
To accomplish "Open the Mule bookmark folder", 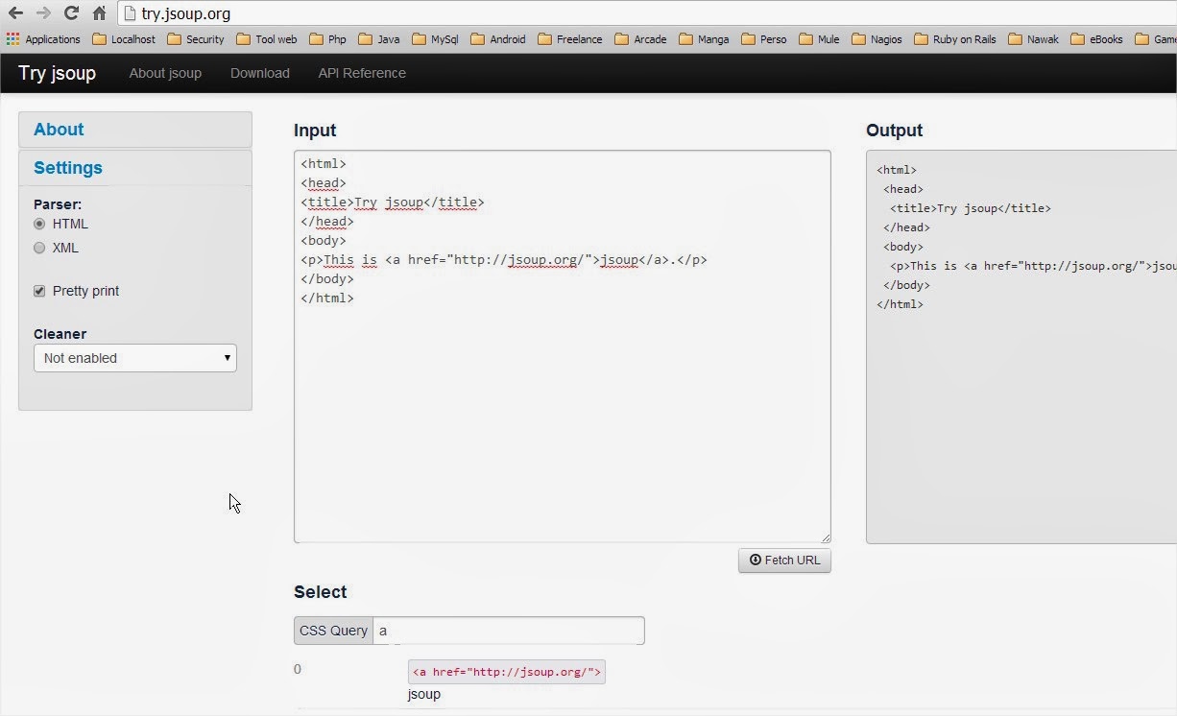I will (819, 39).
